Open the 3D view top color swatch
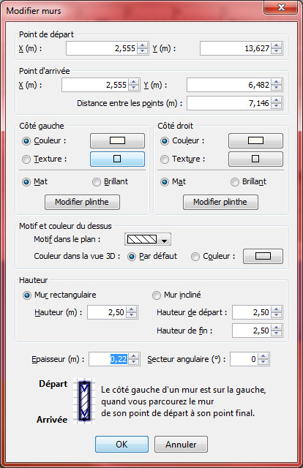The height and width of the screenshot is (468, 303). (x=263, y=256)
